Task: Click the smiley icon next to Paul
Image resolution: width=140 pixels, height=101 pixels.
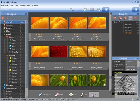Action: click(10, 70)
